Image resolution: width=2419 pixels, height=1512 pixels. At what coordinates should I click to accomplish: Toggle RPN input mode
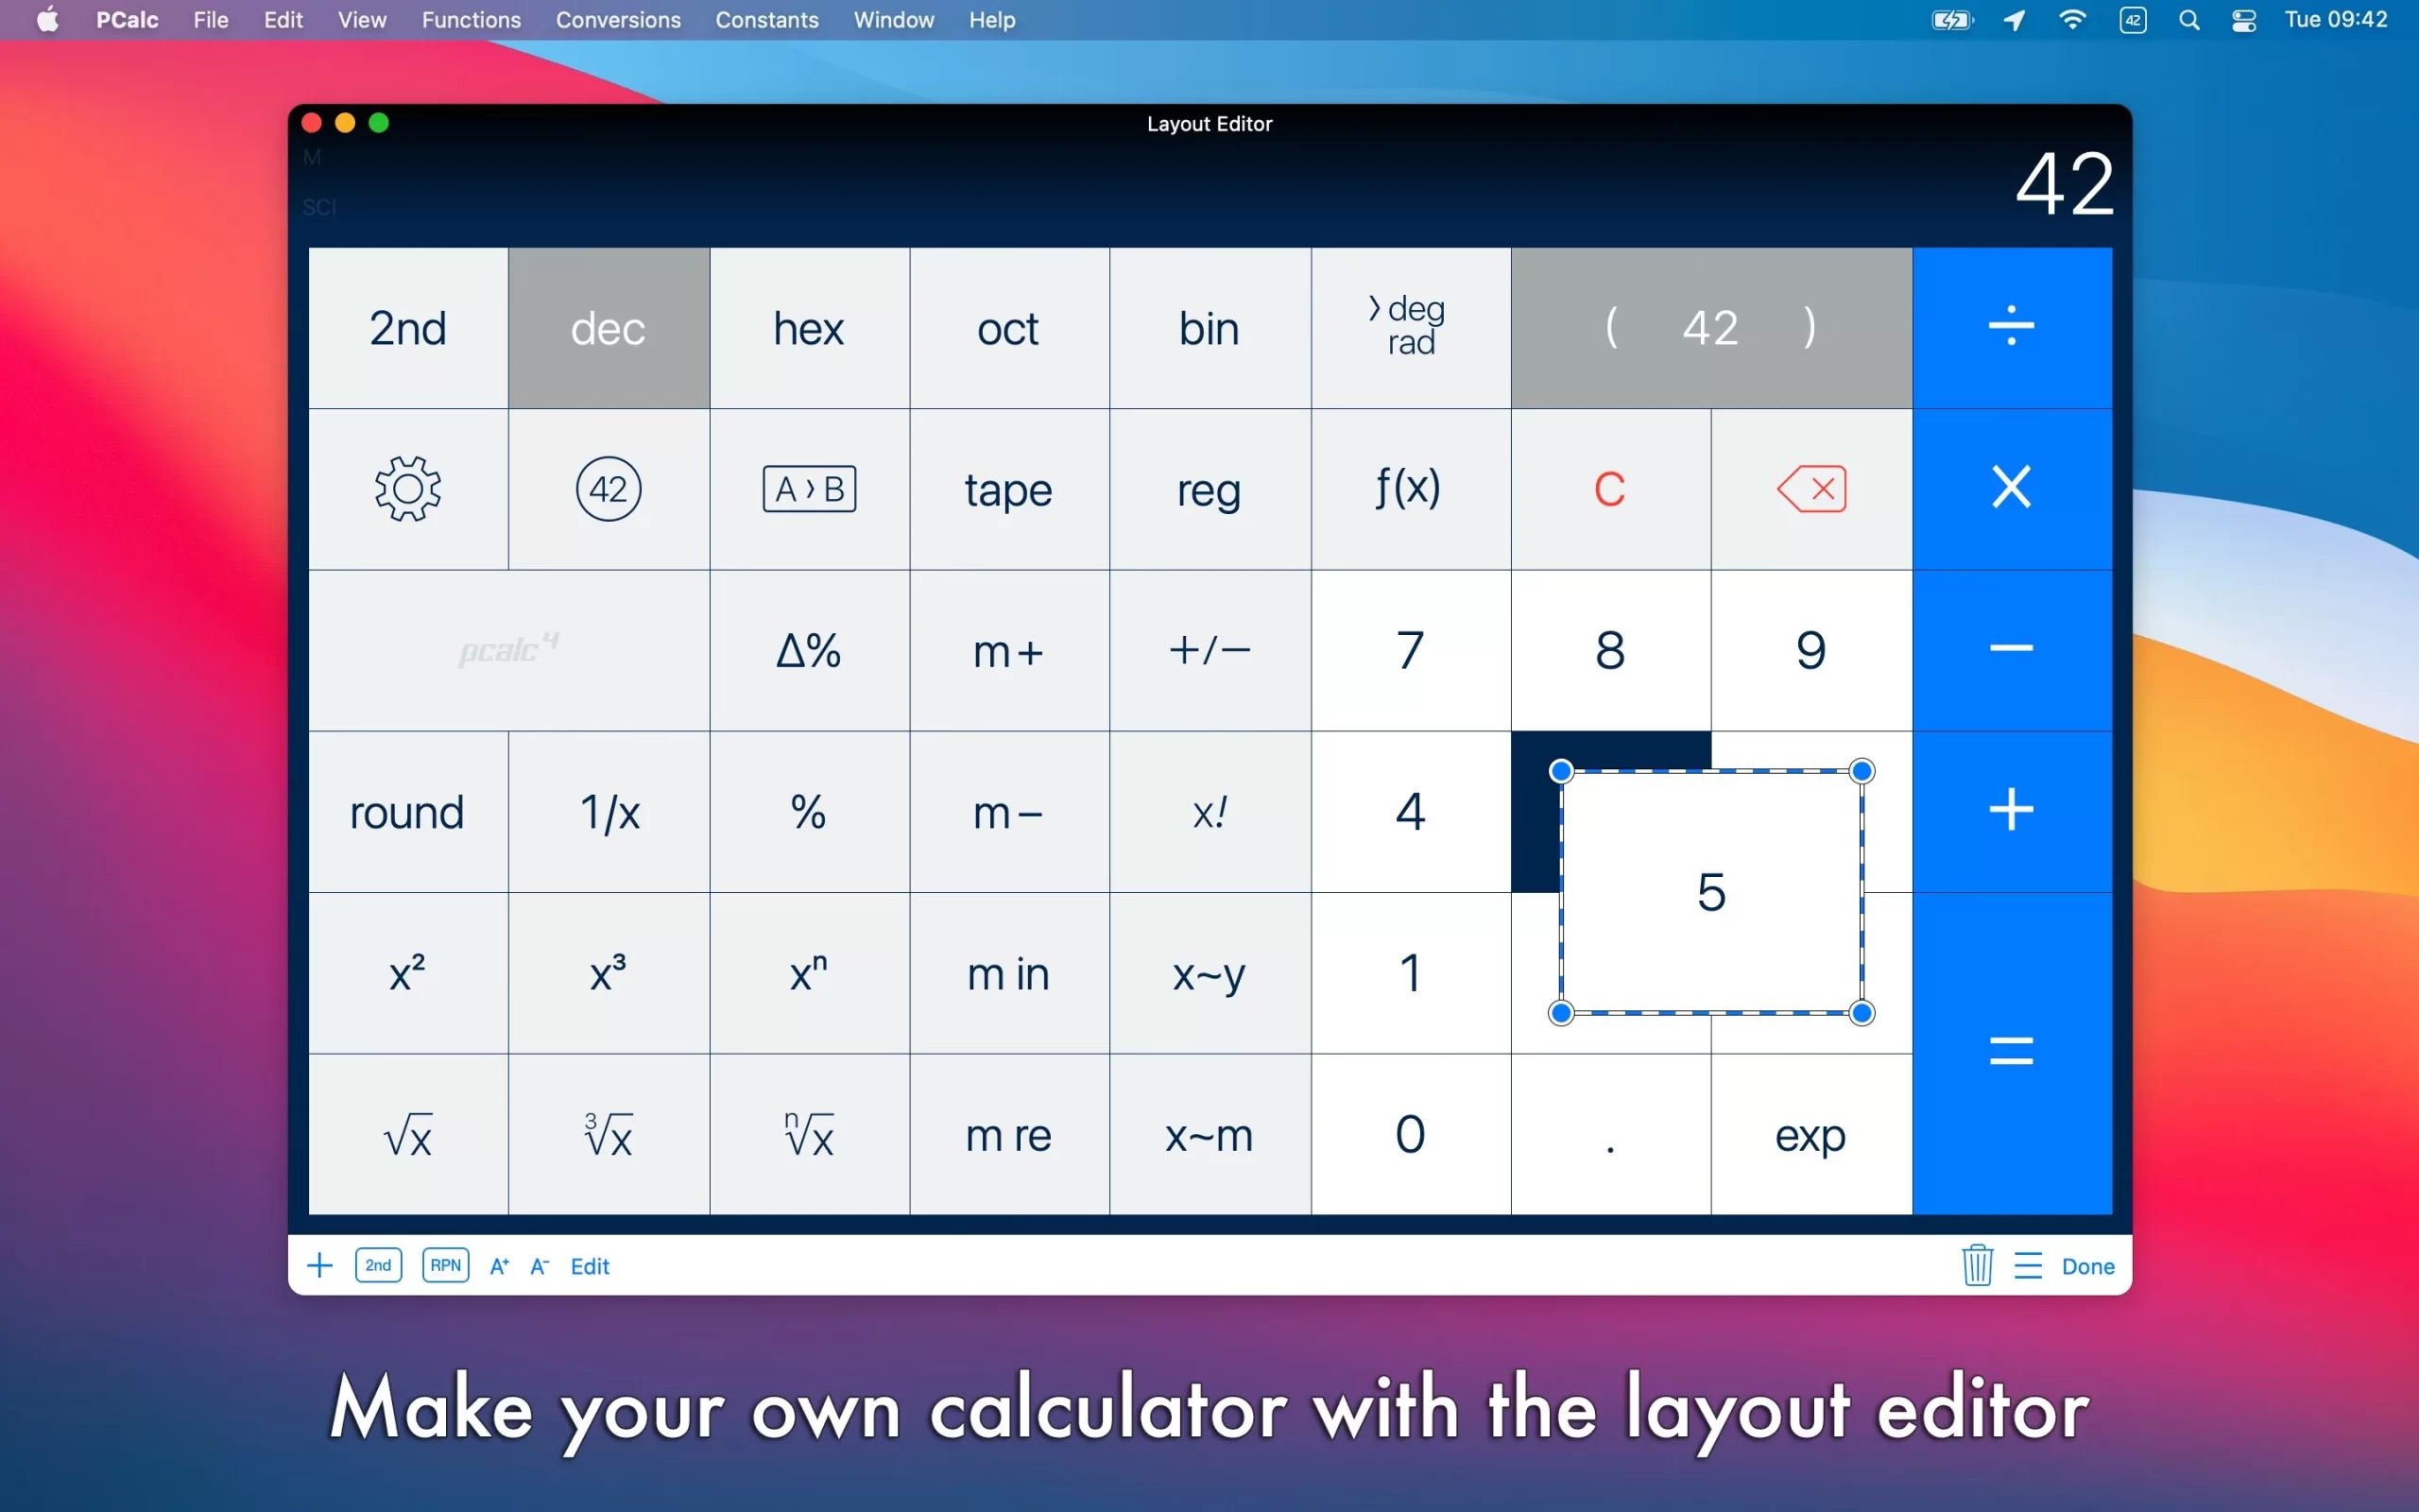(448, 1264)
